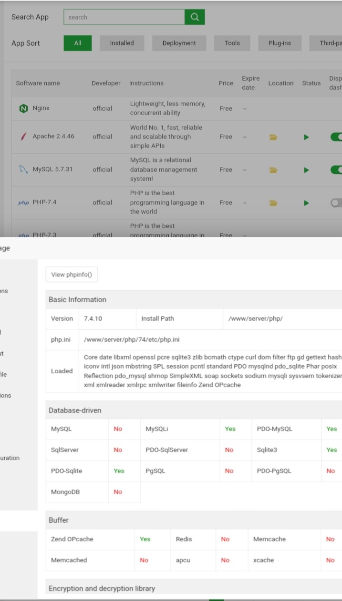Open the Apache 2.4.46 location folder
Screen dimensions: 342x601
[273, 137]
